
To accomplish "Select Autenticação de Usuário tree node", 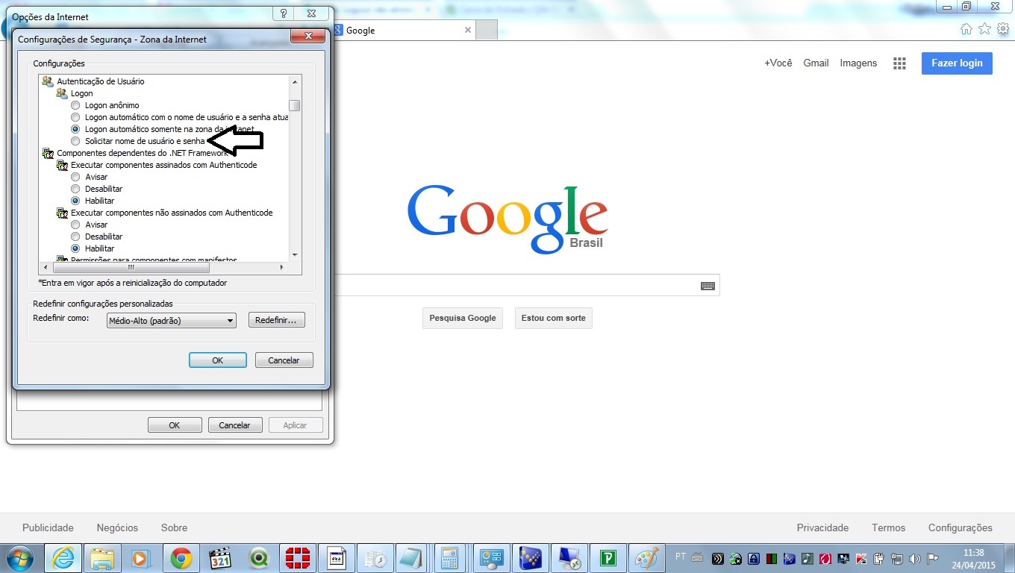I will pos(101,81).
